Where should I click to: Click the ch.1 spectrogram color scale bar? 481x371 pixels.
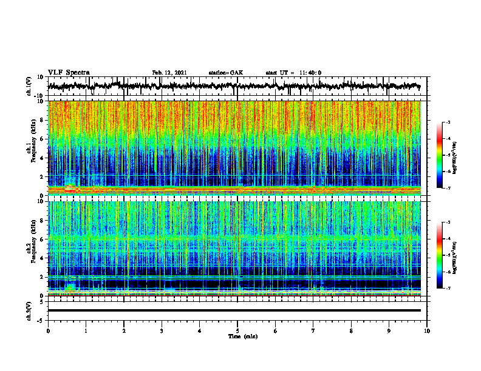pyautogui.click(x=439, y=155)
